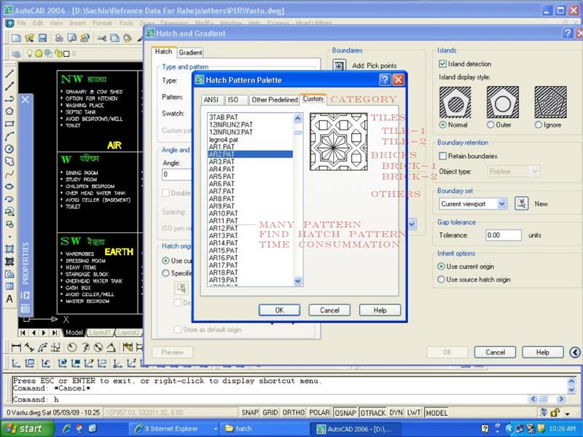Viewport: 583px width, 437px height.
Task: Choose the Normal island display style icon
Action: (454, 102)
